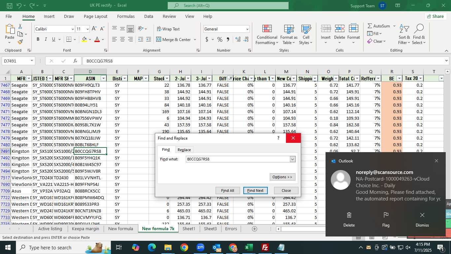The height and width of the screenshot is (254, 451).
Task: Click Percent Style icon
Action: tap(220, 39)
